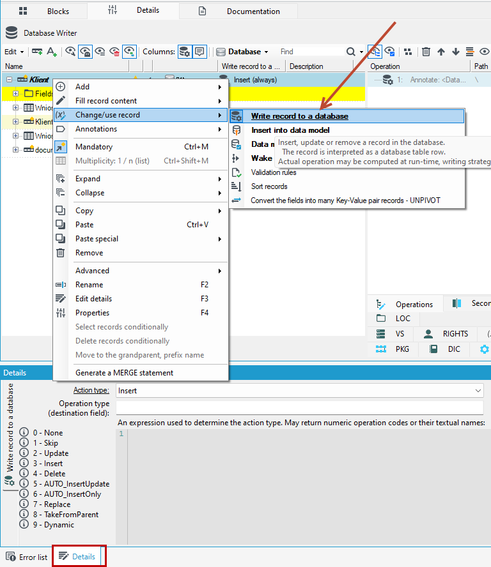This screenshot has height=567, width=491.
Task: Open the Add submenu in context menu
Action: (x=141, y=87)
